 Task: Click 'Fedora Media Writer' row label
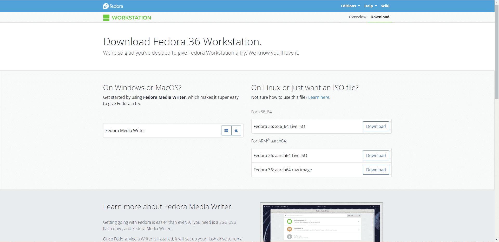125,130
